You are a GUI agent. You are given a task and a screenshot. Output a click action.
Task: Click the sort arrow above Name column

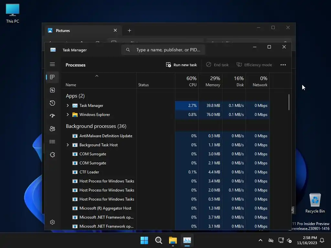pyautogui.click(x=97, y=76)
